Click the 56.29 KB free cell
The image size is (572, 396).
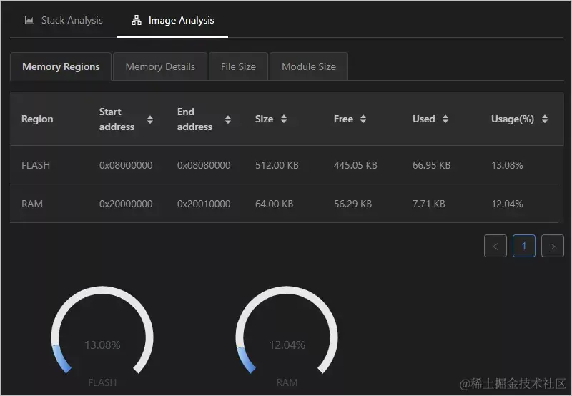(x=352, y=204)
